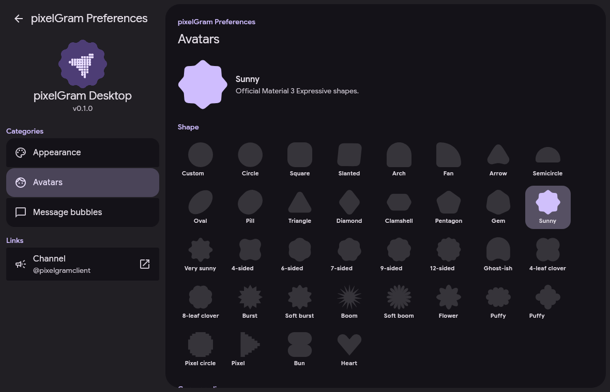The height and width of the screenshot is (392, 610).
Task: Pick the Diamond avatar shape
Action: tap(349, 207)
